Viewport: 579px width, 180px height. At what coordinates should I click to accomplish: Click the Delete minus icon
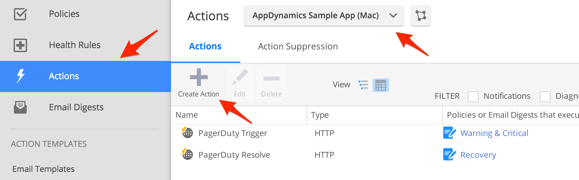coord(272,78)
